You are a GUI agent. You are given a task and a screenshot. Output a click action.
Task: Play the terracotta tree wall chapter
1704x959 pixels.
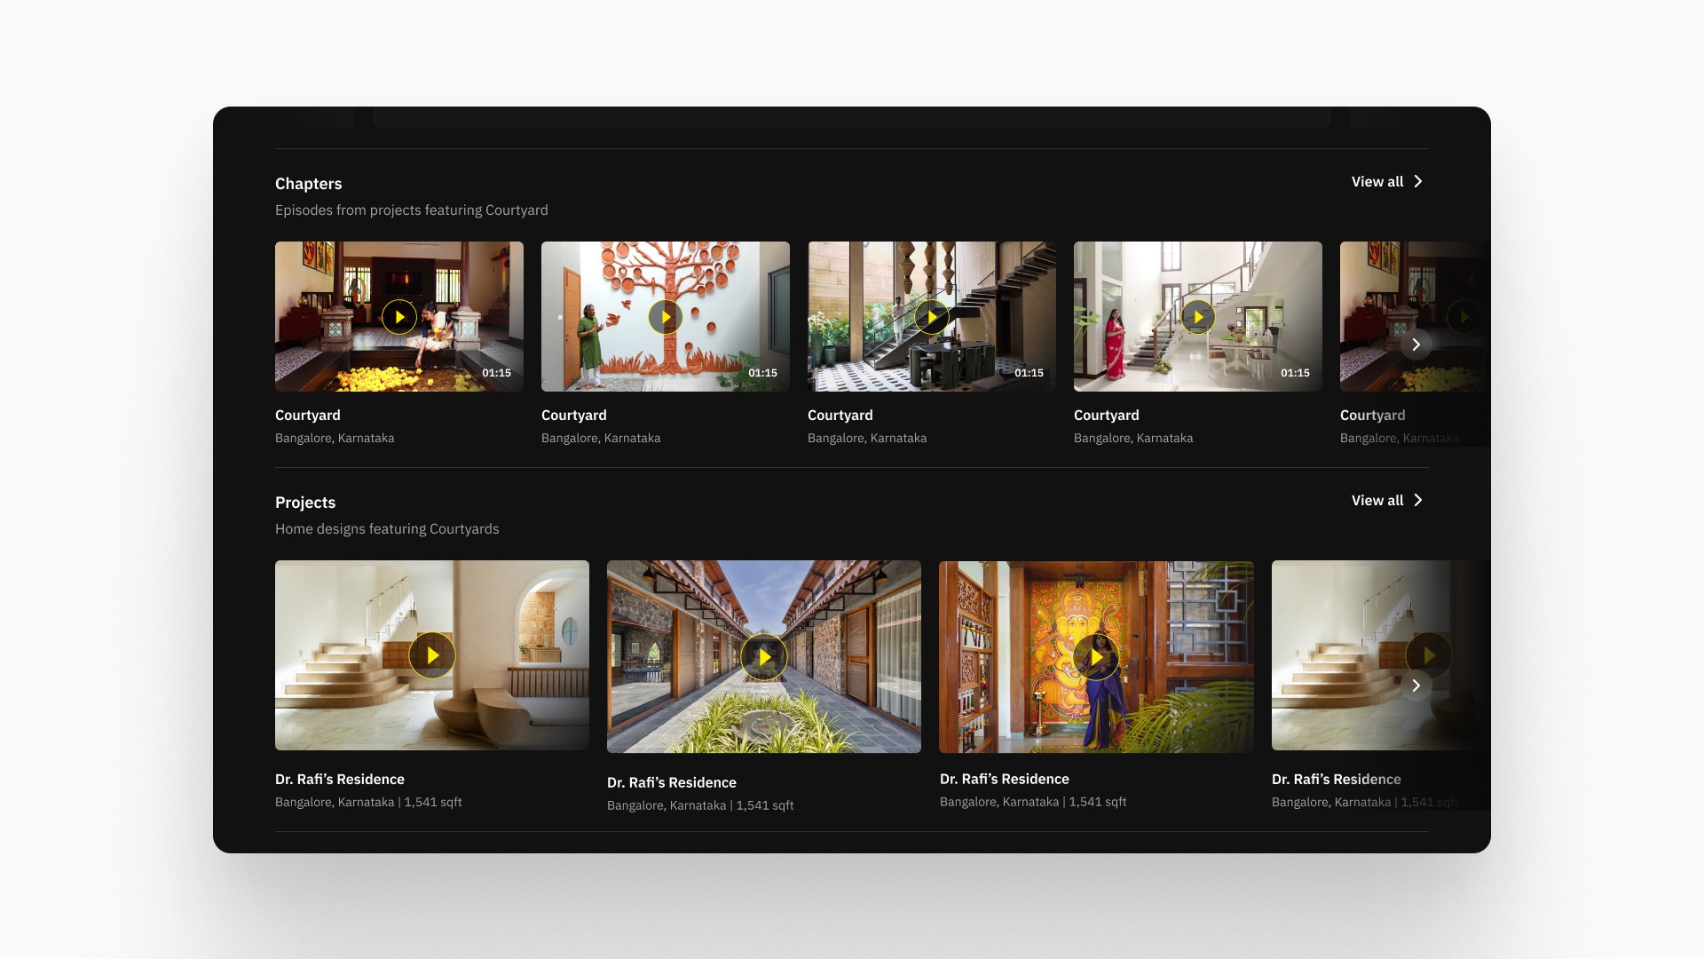pos(666,317)
